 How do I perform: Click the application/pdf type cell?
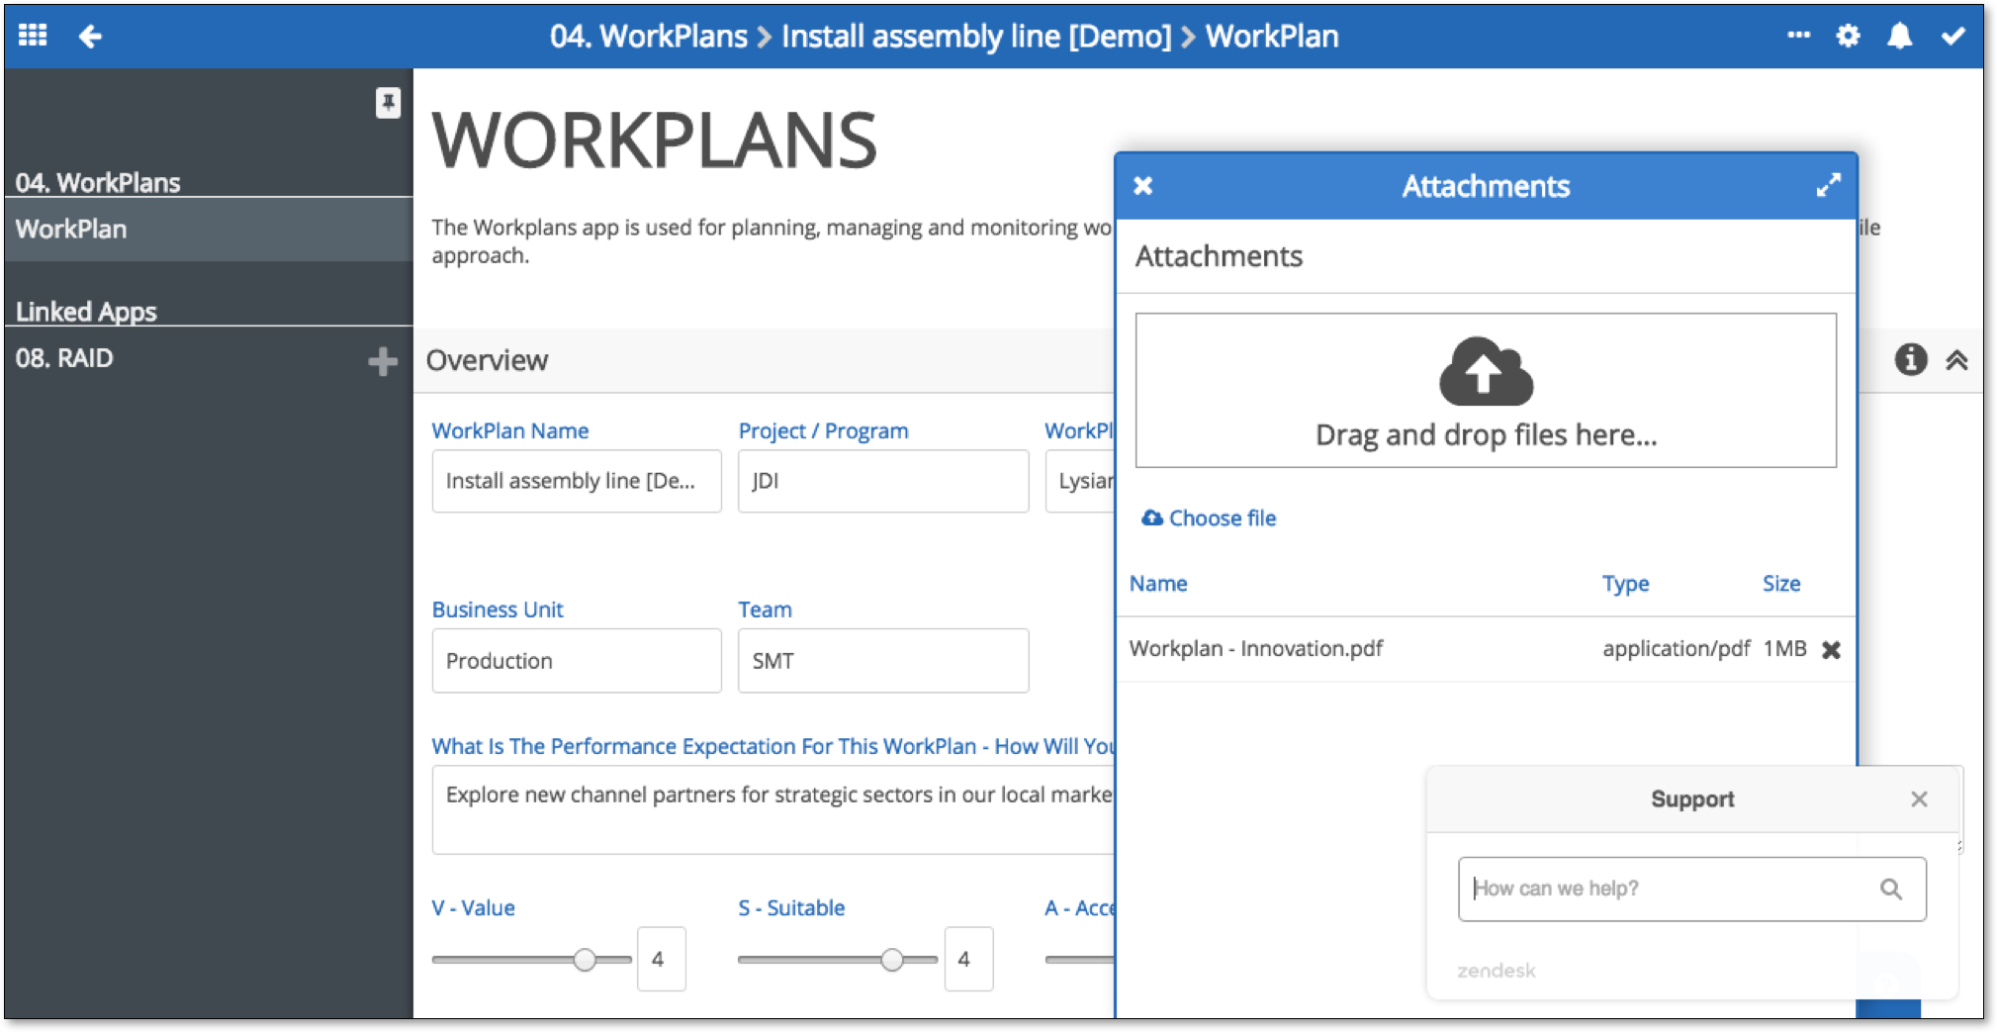1676,649
